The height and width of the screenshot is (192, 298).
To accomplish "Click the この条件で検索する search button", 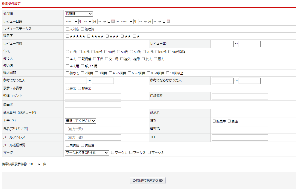I will [147, 180].
